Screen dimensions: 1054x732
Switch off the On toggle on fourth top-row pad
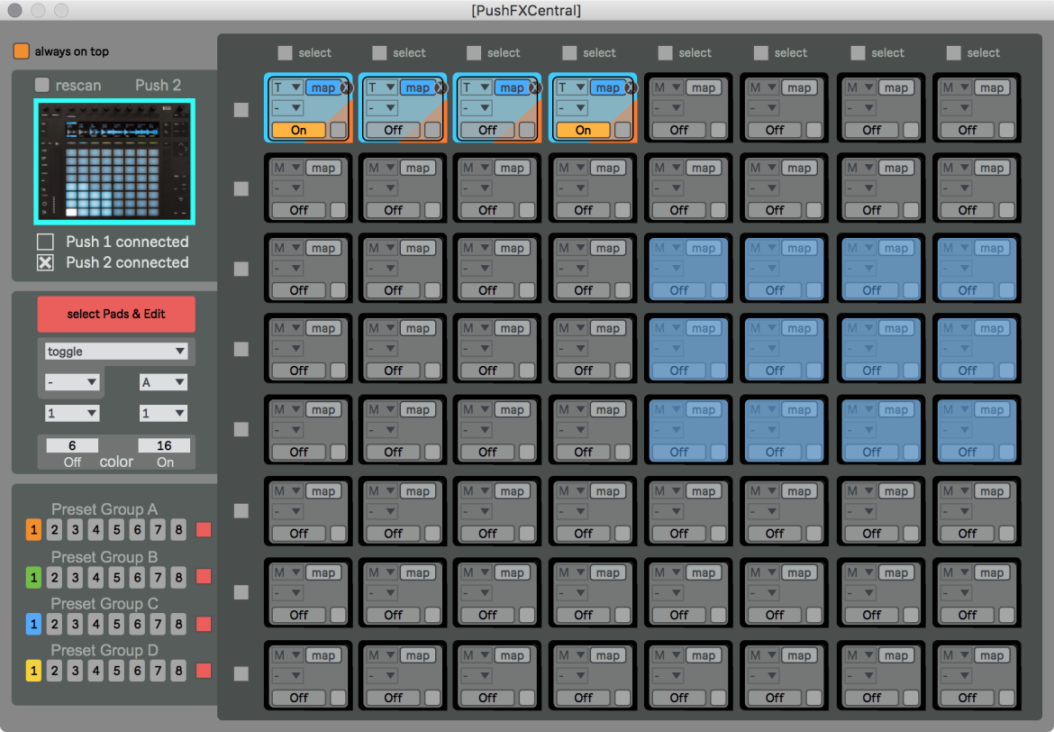(583, 130)
